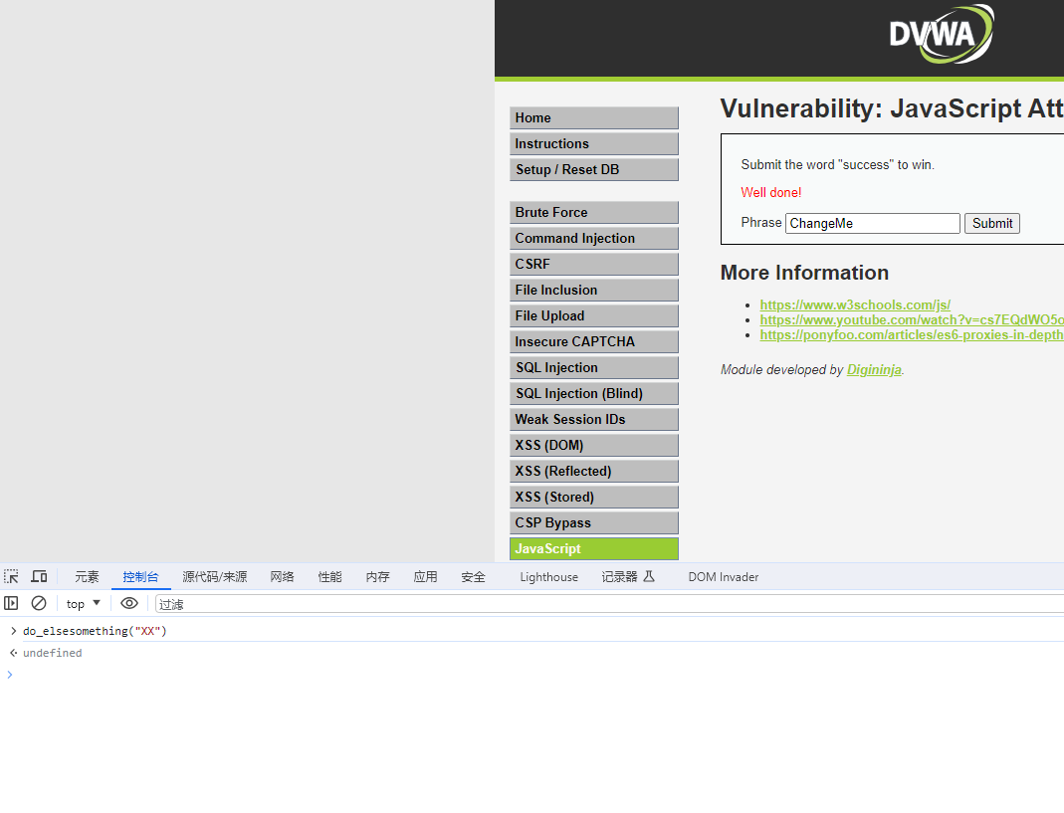This screenshot has width=1064, height=813.
Task: Click the DVWA logo
Action: pyautogui.click(x=940, y=34)
